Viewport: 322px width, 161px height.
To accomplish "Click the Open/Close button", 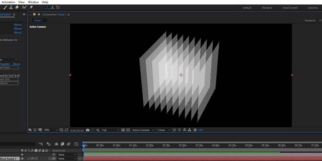I will pyautogui.click(x=9, y=67).
